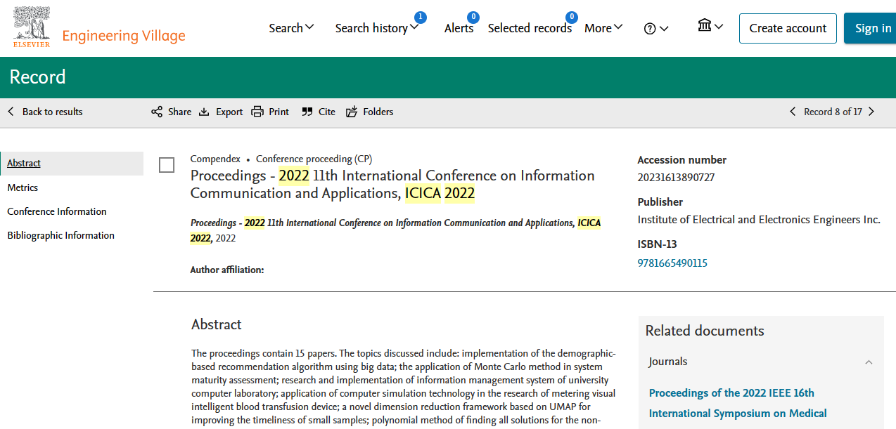The image size is (896, 429).
Task: Click the Folders icon
Action: coord(352,112)
